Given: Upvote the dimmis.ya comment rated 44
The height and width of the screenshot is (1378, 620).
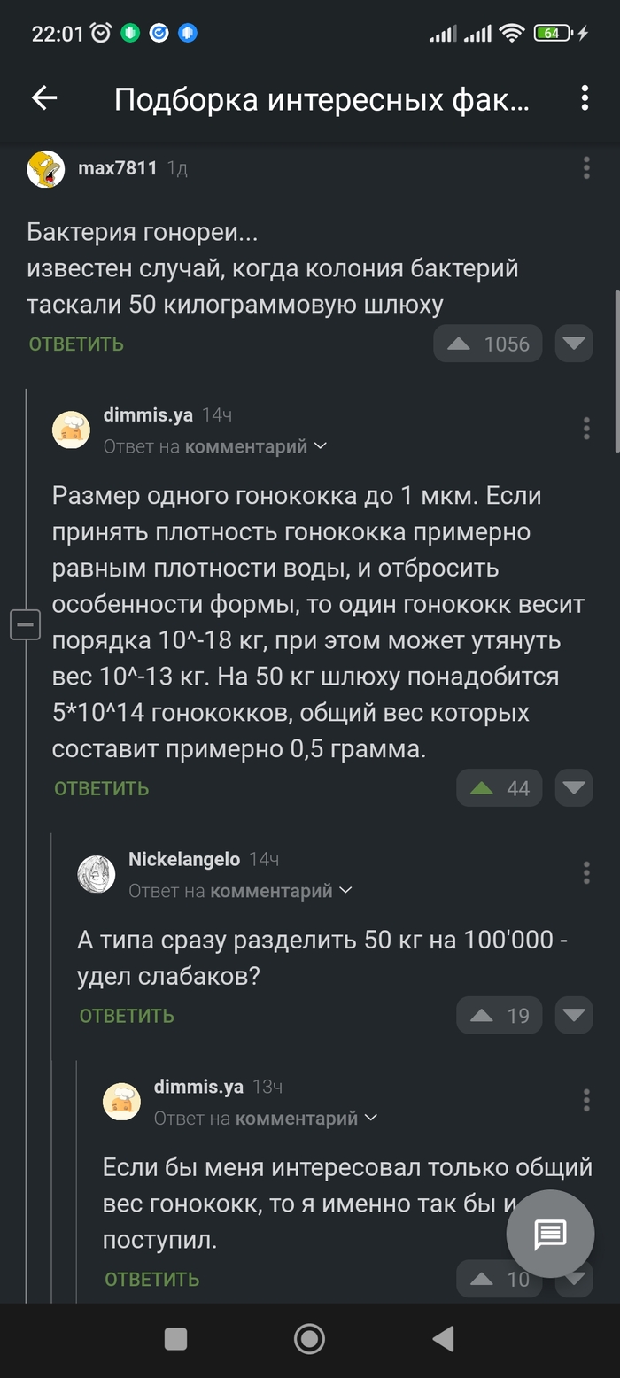Looking at the screenshot, I should (x=482, y=788).
